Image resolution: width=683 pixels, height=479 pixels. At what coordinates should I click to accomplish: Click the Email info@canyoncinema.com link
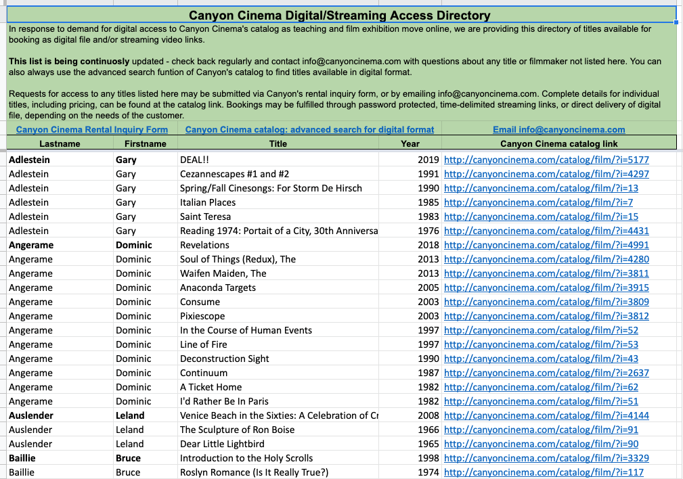559,129
